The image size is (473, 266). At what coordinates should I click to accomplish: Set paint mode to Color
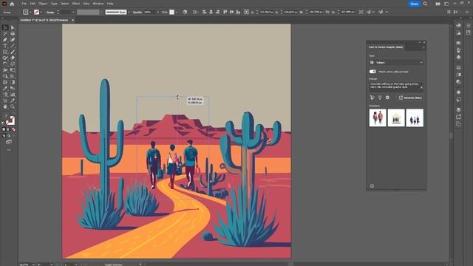pos(4,129)
